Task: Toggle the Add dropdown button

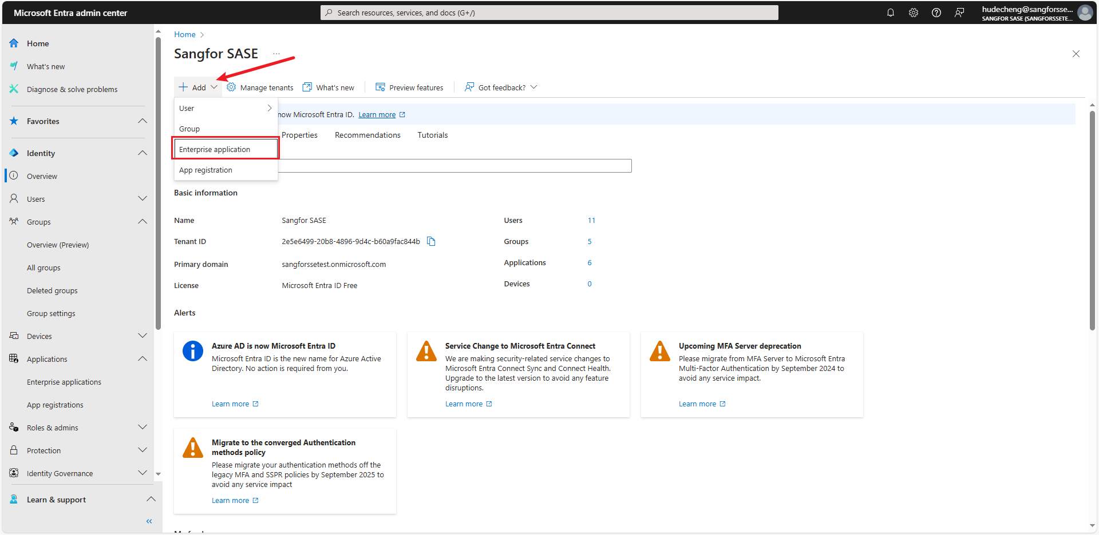Action: coord(197,87)
